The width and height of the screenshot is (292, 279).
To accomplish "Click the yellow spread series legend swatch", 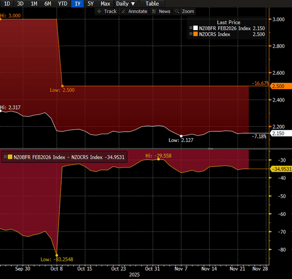I will (x=9, y=156).
